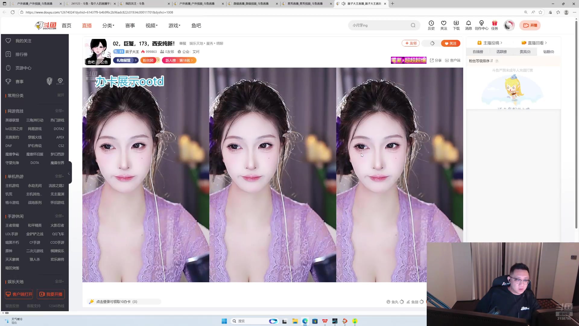Open the 任务 gift tasks icon
The width and height of the screenshot is (579, 326).
[495, 24]
